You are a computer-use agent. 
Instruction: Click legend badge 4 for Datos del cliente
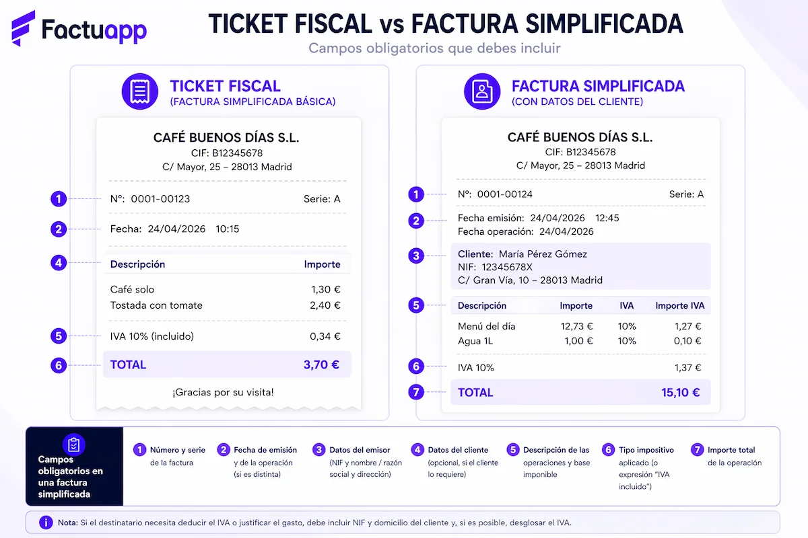418,450
